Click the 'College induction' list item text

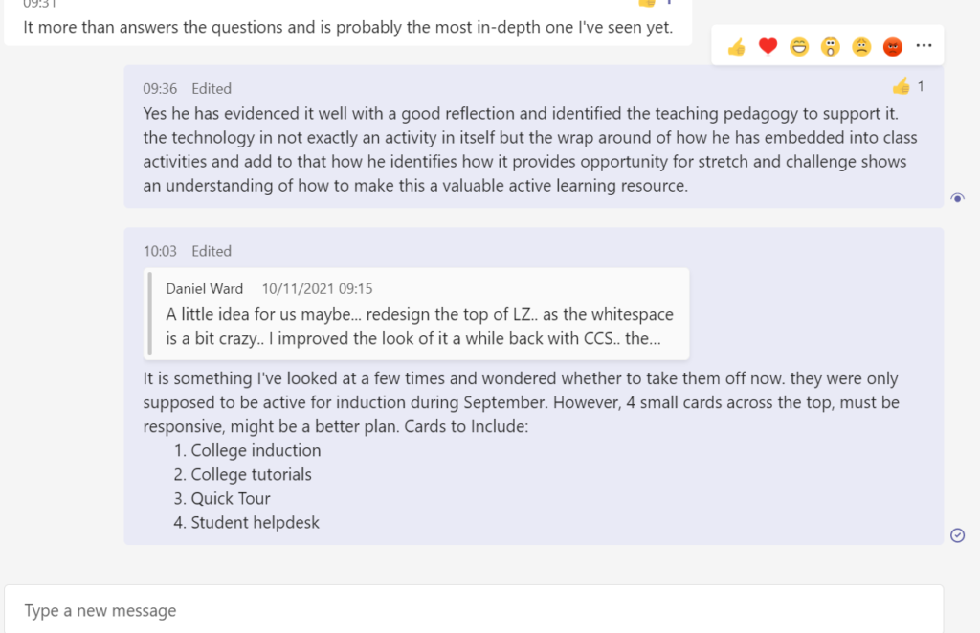(256, 450)
